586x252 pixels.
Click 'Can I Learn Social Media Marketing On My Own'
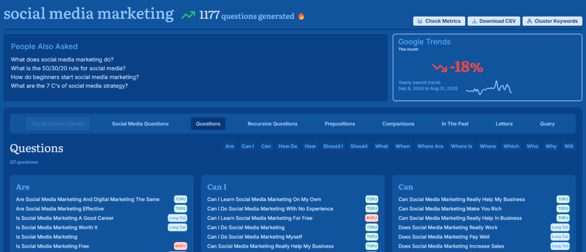[264, 199]
